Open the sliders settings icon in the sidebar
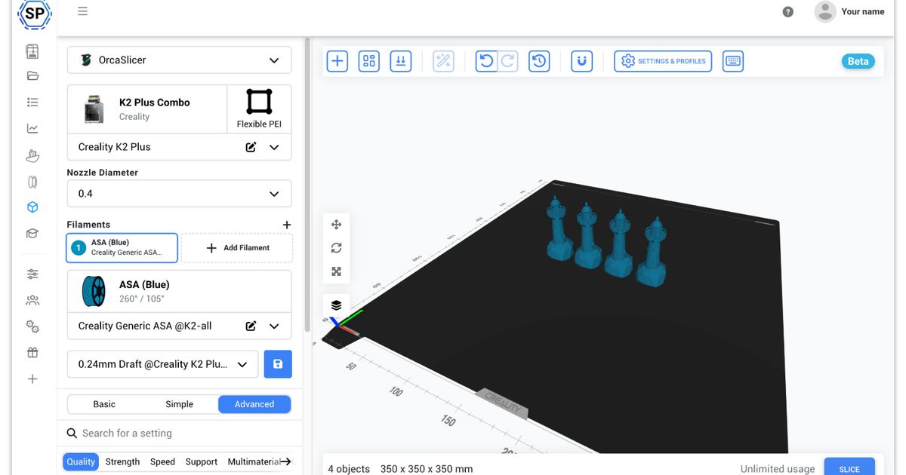Viewport: 906px width, 475px height. [32, 274]
